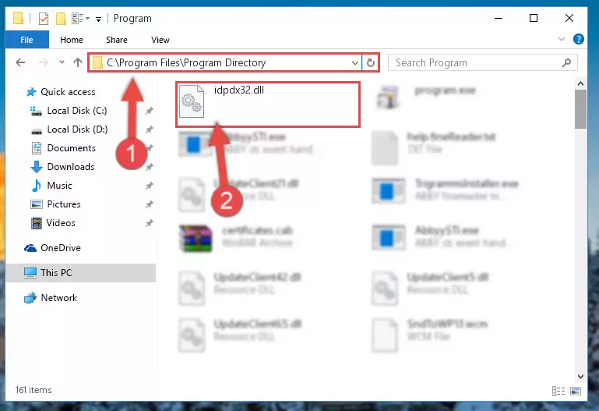The image size is (599, 411).
Task: Open Documents in navigation pane
Action: pos(72,148)
